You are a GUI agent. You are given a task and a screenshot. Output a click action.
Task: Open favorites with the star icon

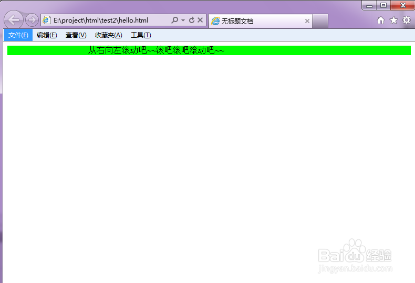click(x=393, y=20)
